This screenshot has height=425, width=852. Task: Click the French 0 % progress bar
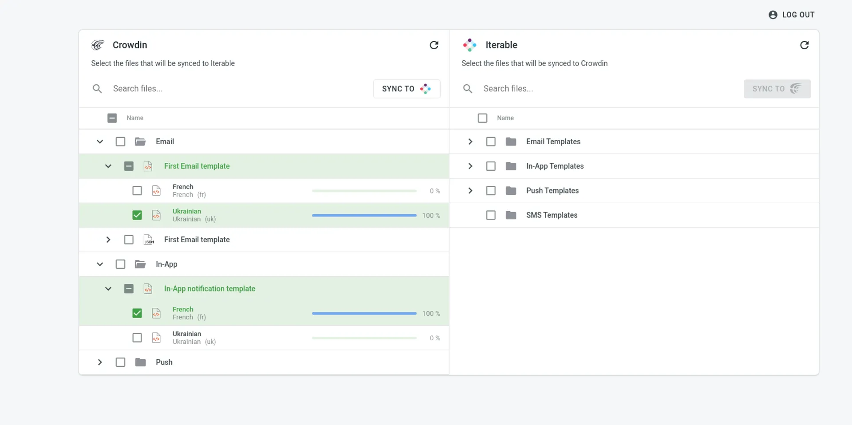tap(364, 191)
